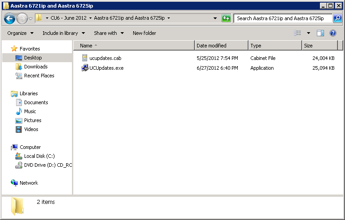Expand the arrow after CU6 - June 2012

tap(90, 18)
